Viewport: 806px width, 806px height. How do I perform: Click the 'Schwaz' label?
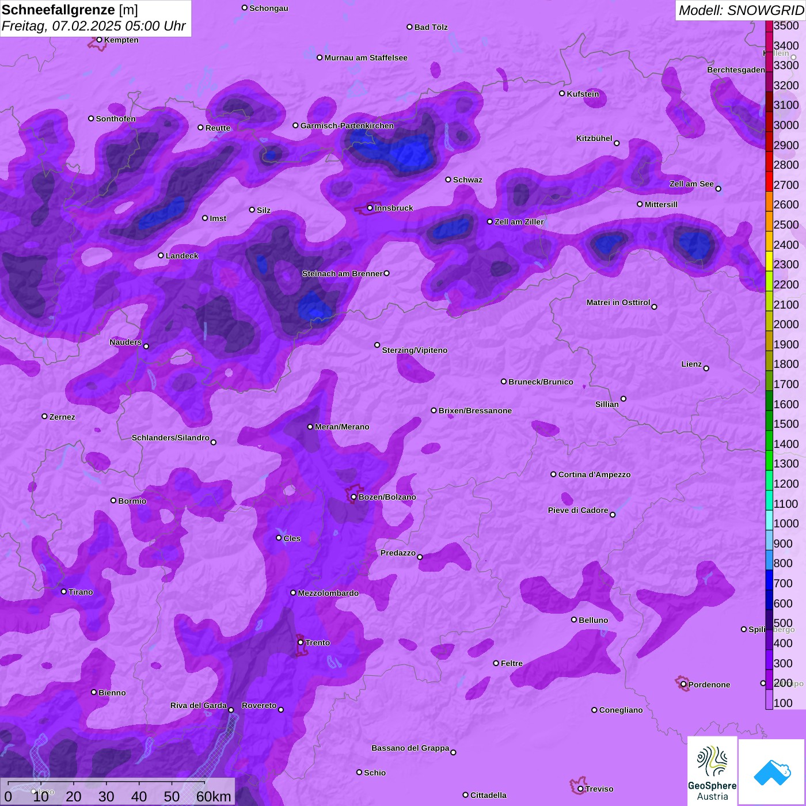[467, 180]
